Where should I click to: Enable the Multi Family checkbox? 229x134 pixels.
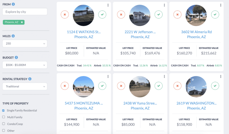(x=4, y=117)
